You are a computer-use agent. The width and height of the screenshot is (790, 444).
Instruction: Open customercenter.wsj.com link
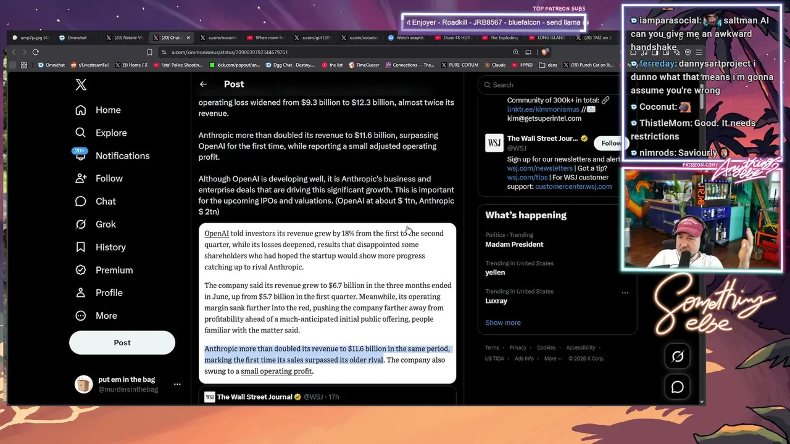pos(573,186)
